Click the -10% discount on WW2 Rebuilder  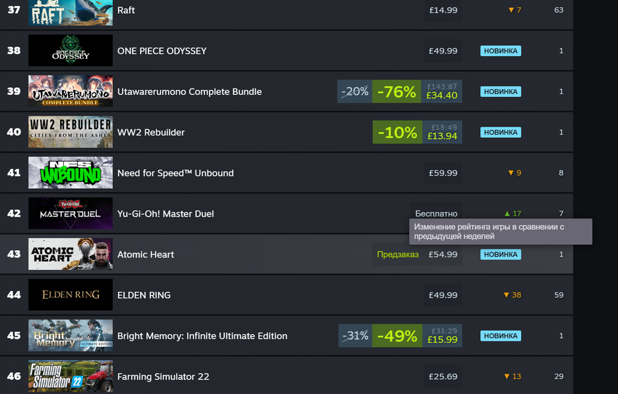(x=396, y=132)
